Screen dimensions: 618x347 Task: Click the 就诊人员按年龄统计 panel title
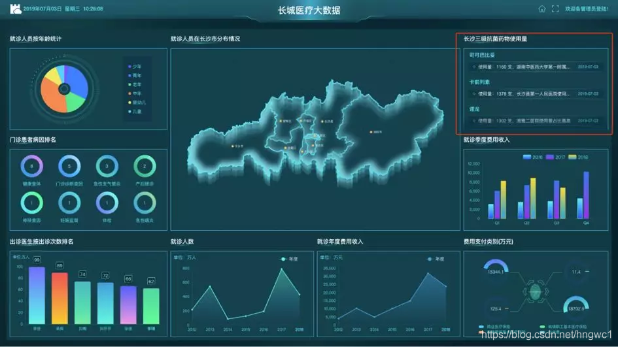click(36, 39)
